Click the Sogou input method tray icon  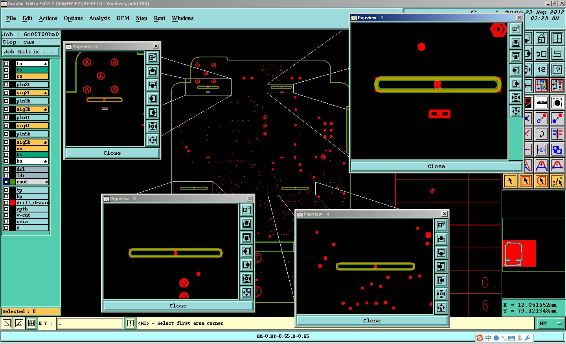point(480,338)
